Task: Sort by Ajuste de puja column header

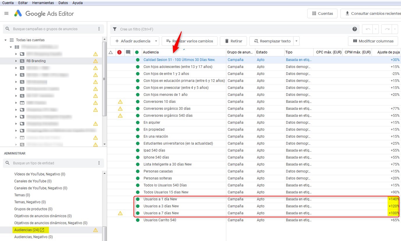Action: [x=386, y=52]
